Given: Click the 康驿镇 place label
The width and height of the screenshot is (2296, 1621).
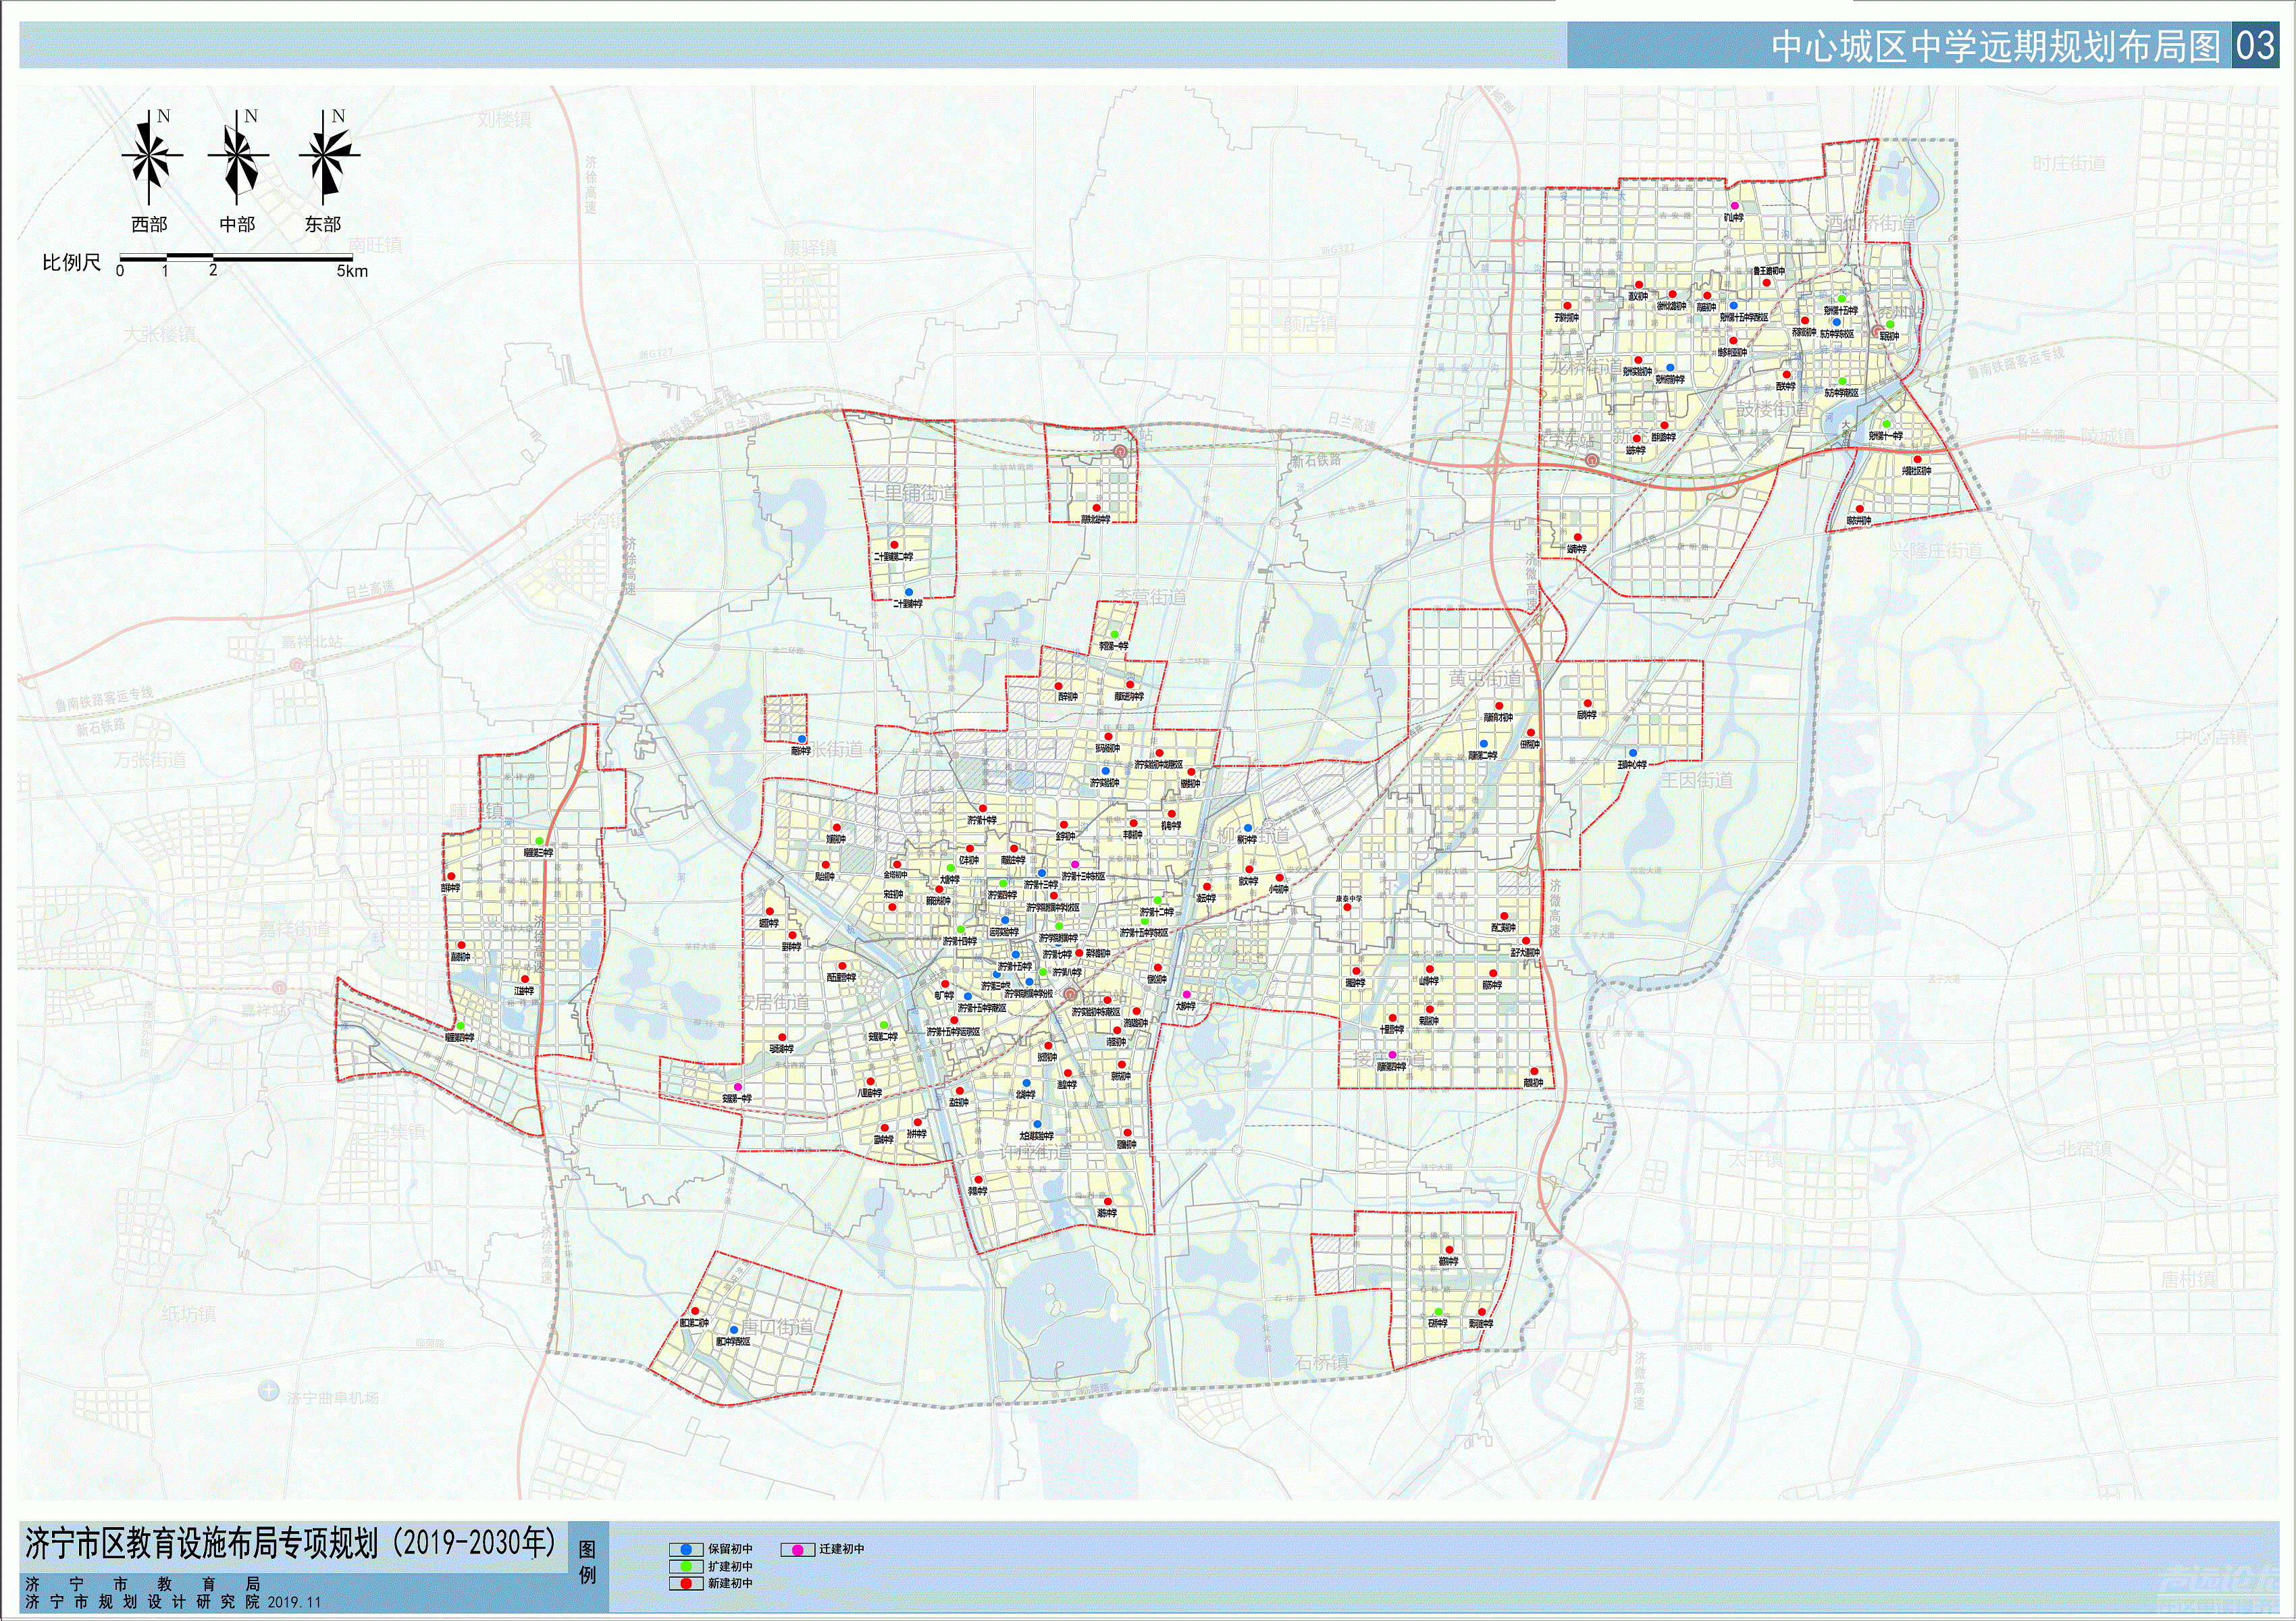Looking at the screenshot, I should pyautogui.click(x=811, y=247).
